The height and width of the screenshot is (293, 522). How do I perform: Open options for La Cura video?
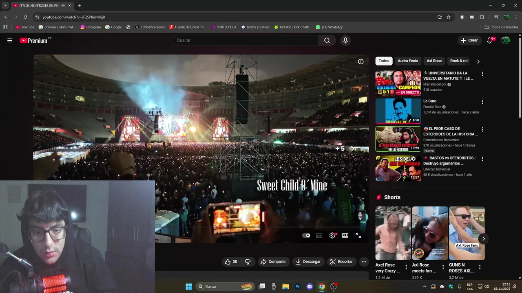click(x=482, y=102)
